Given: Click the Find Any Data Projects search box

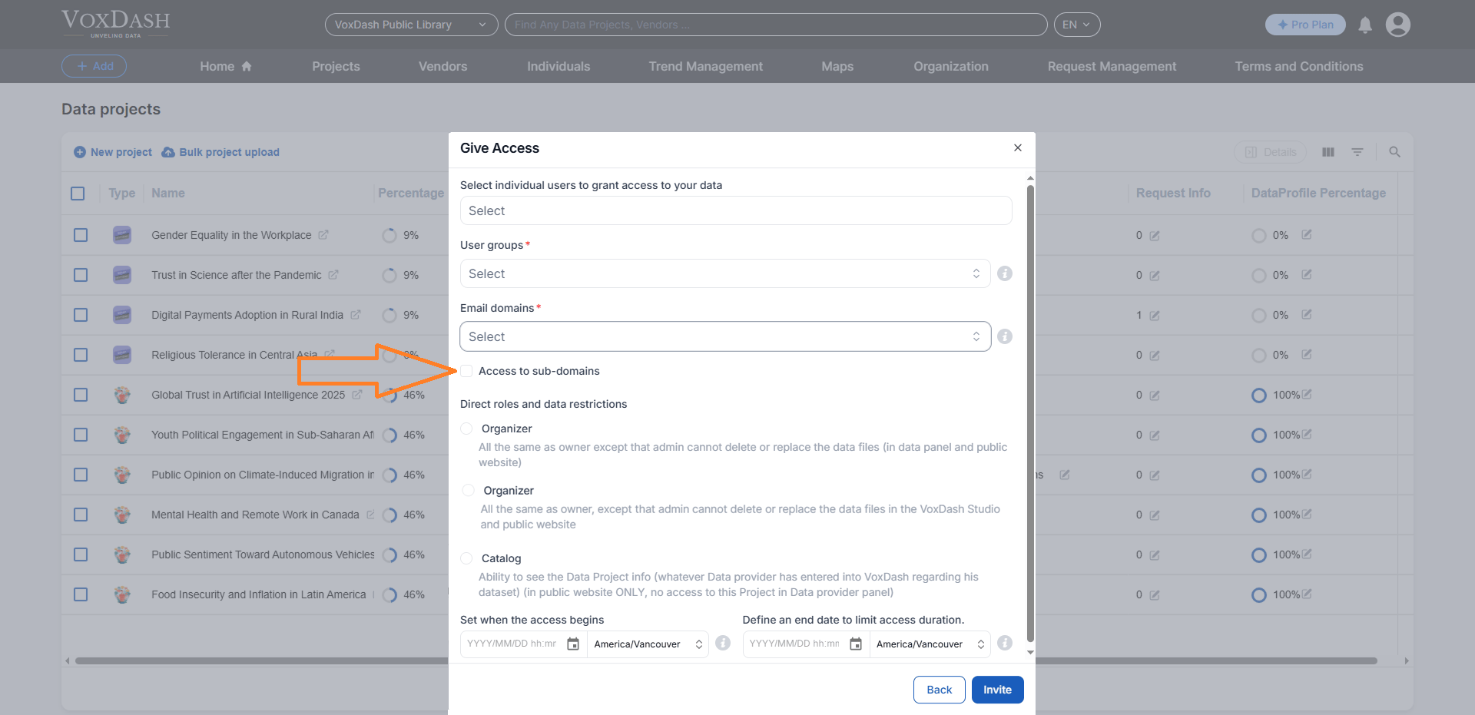Looking at the screenshot, I should click(776, 25).
